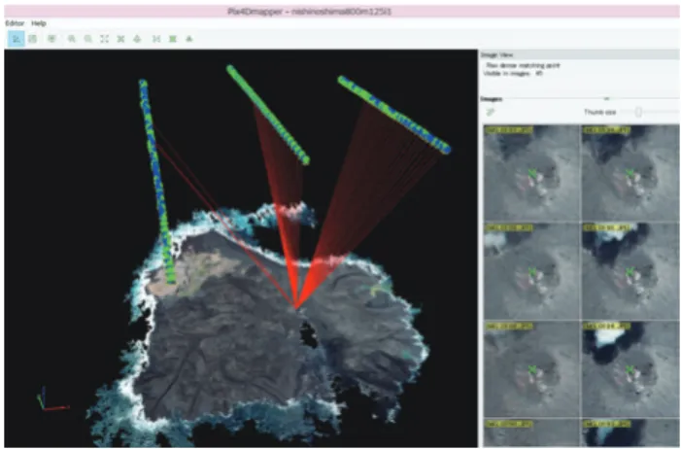This screenshot has height=449, width=681.
Task: Click the zoom-out magnifier toolbar icon
Action: (88, 39)
